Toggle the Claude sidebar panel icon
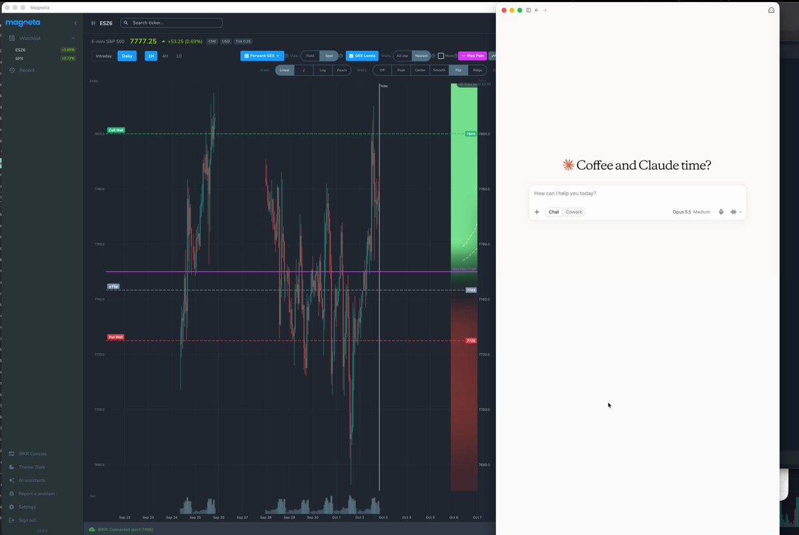 (x=528, y=10)
